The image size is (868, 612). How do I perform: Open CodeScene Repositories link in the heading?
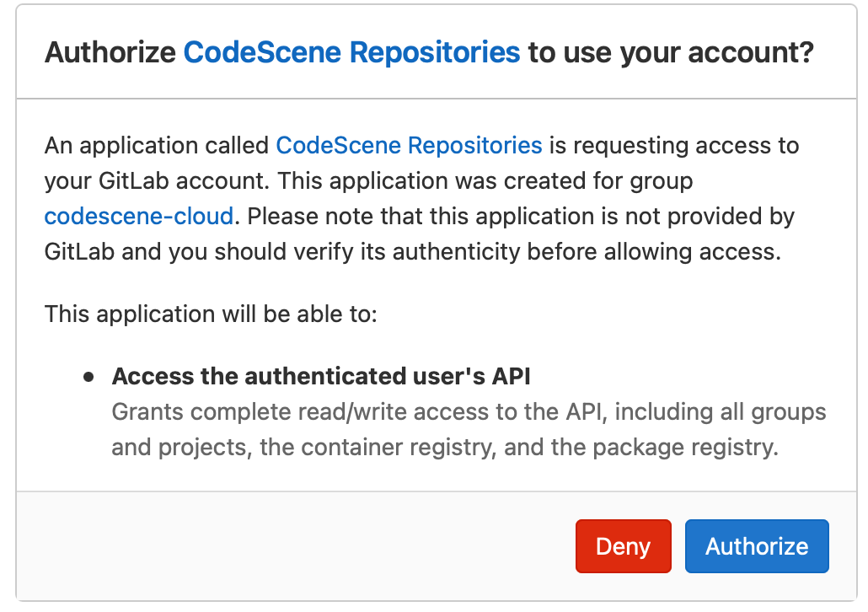[x=351, y=53]
